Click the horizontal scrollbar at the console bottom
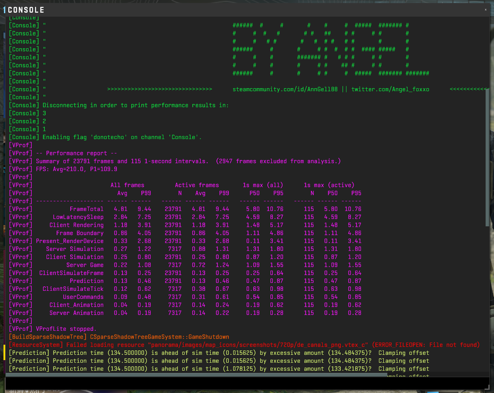The height and width of the screenshot is (393, 494). [196, 375]
